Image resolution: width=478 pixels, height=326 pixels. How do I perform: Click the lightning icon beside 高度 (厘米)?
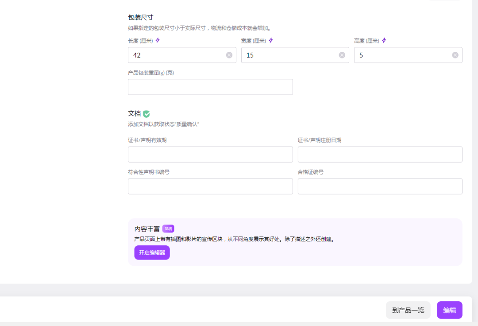tap(384, 40)
